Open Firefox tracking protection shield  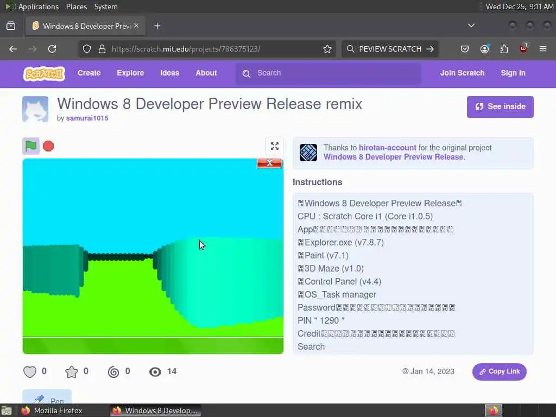pos(87,49)
